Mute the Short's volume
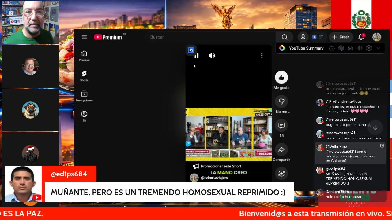The width and height of the screenshot is (392, 220). 212,56
